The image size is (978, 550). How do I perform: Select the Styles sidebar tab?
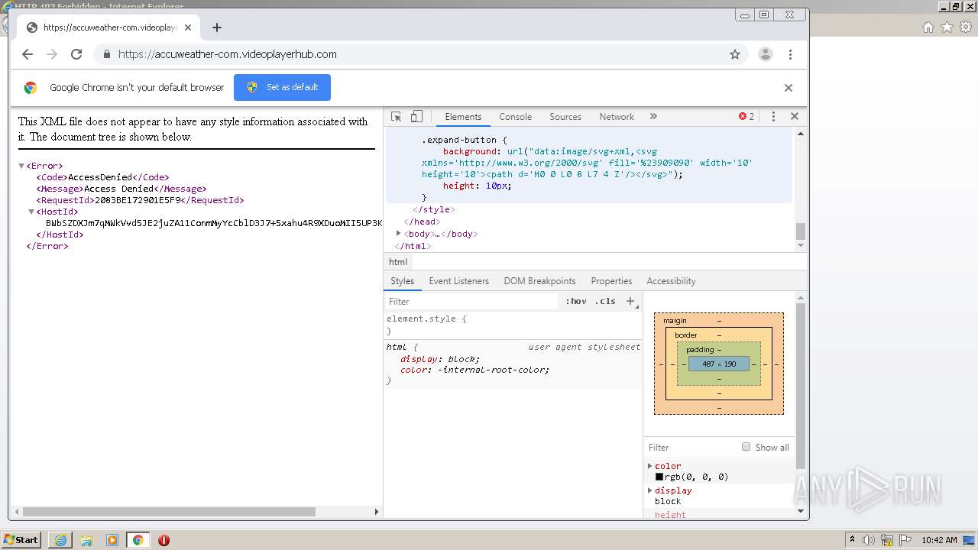(x=402, y=281)
